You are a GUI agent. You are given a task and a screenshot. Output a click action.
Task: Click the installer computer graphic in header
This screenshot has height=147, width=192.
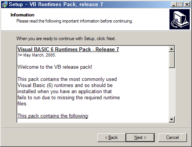(x=179, y=19)
